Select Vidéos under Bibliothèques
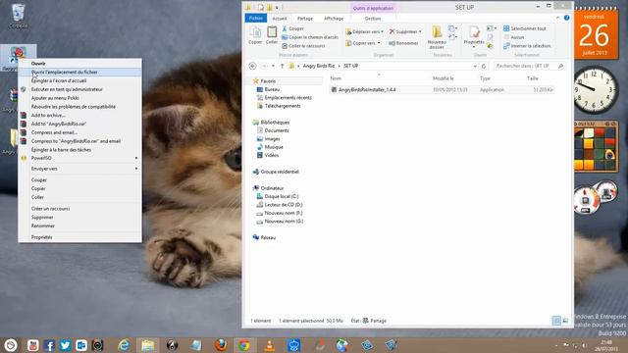This screenshot has height=353, width=628. 271,155
